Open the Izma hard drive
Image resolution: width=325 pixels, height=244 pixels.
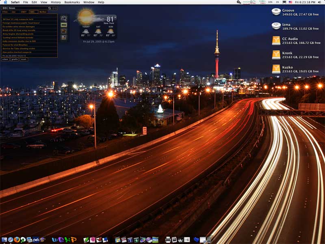[x=276, y=26]
